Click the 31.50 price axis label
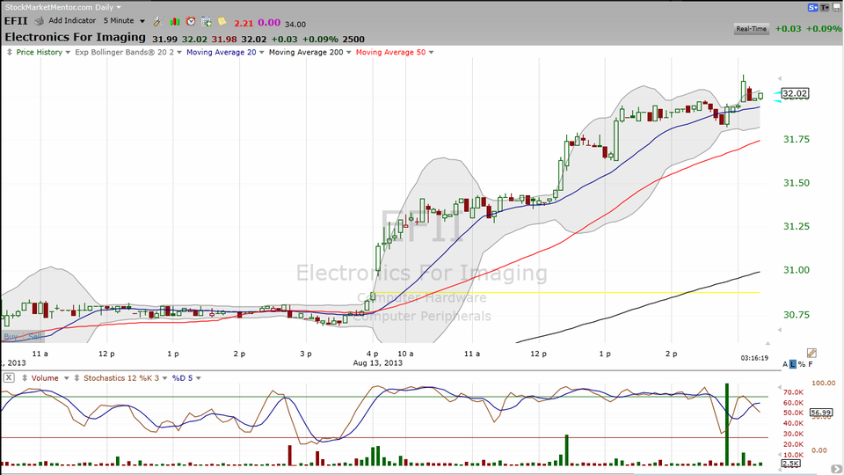This screenshot has height=475, width=844. (x=797, y=183)
